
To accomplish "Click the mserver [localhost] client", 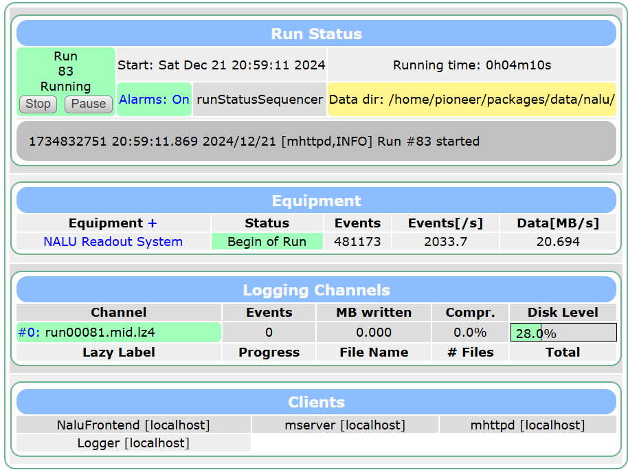I will [345, 425].
